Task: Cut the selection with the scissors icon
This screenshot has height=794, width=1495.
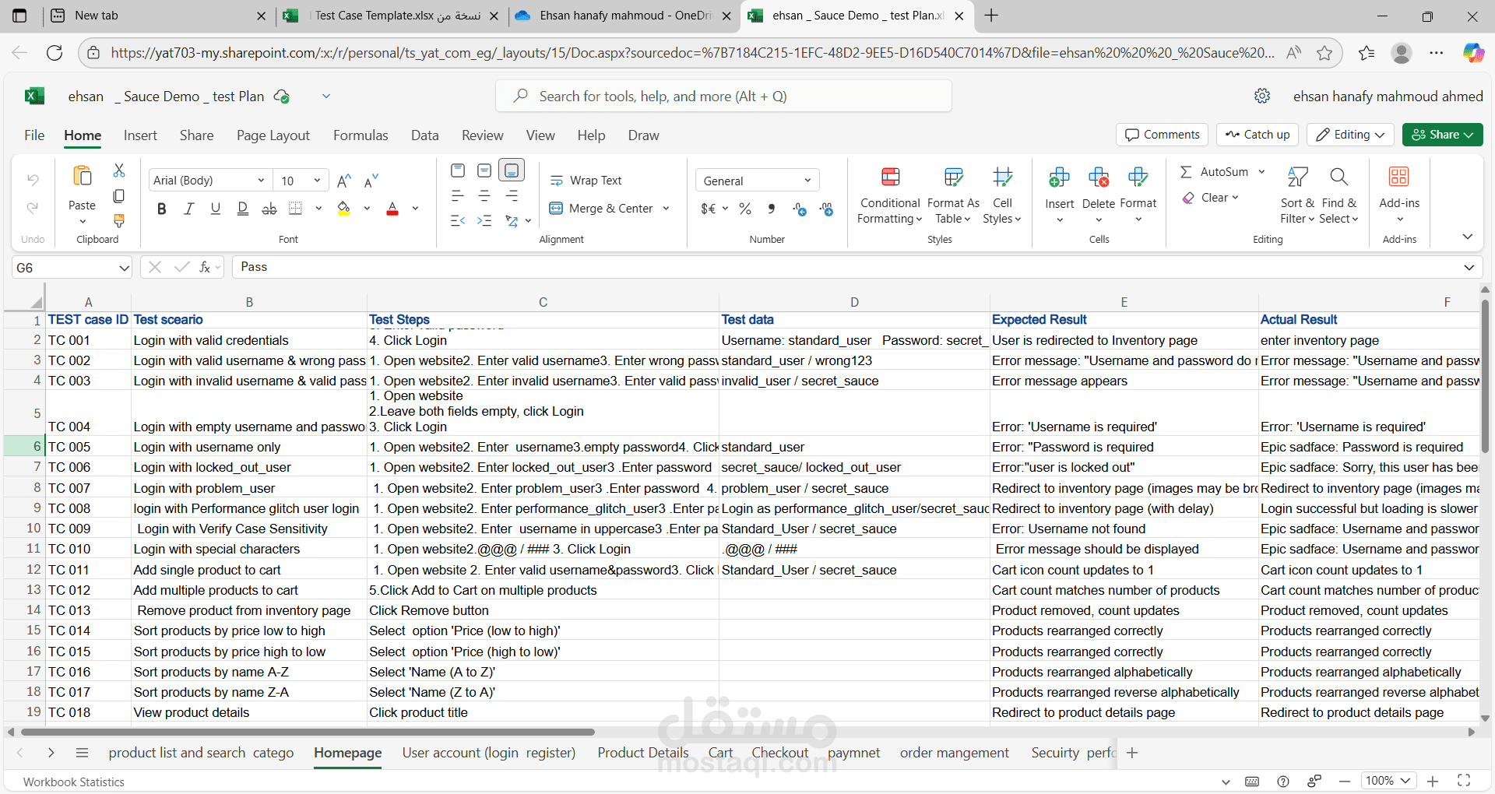Action: click(x=119, y=170)
